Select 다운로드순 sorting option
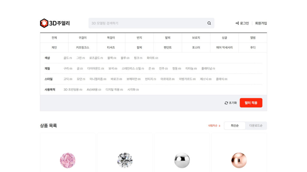Viewport: 307px width, 172px height. pyautogui.click(x=256, y=126)
